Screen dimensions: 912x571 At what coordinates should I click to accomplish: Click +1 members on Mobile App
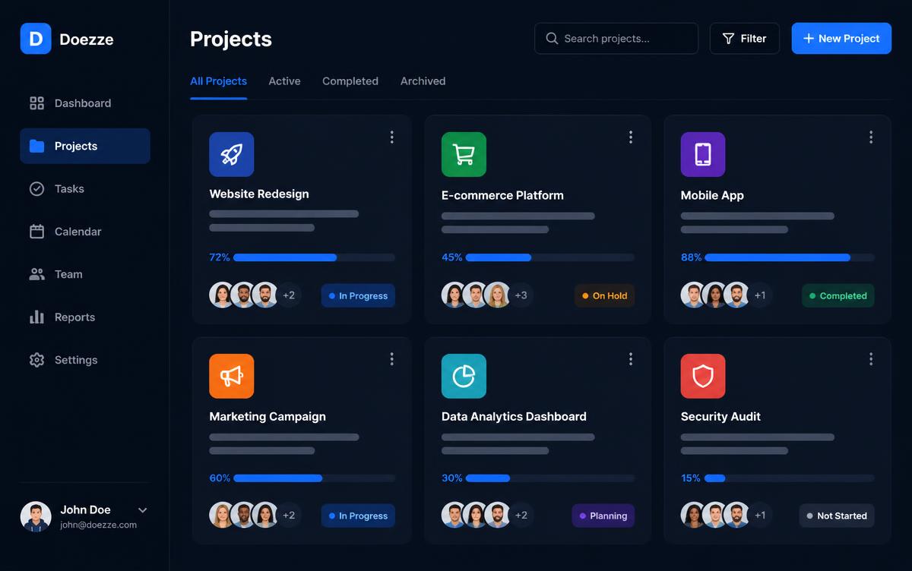(760, 295)
